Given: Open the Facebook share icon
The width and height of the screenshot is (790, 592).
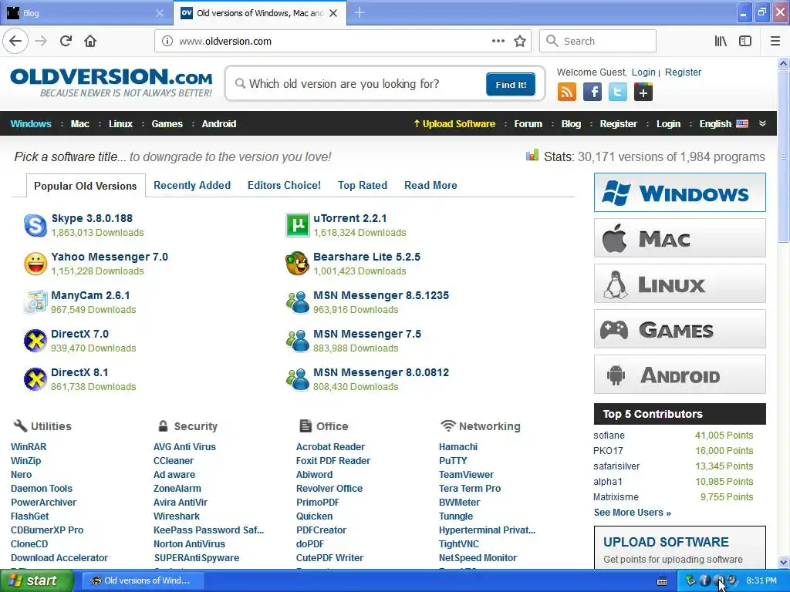Looking at the screenshot, I should coord(592,92).
